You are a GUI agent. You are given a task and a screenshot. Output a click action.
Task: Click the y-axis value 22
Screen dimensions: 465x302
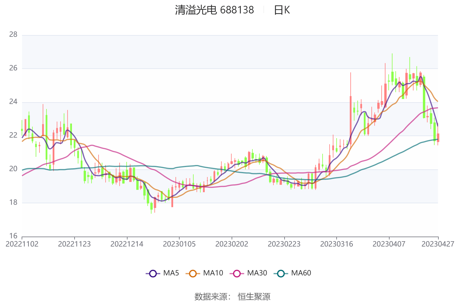click(x=13, y=135)
